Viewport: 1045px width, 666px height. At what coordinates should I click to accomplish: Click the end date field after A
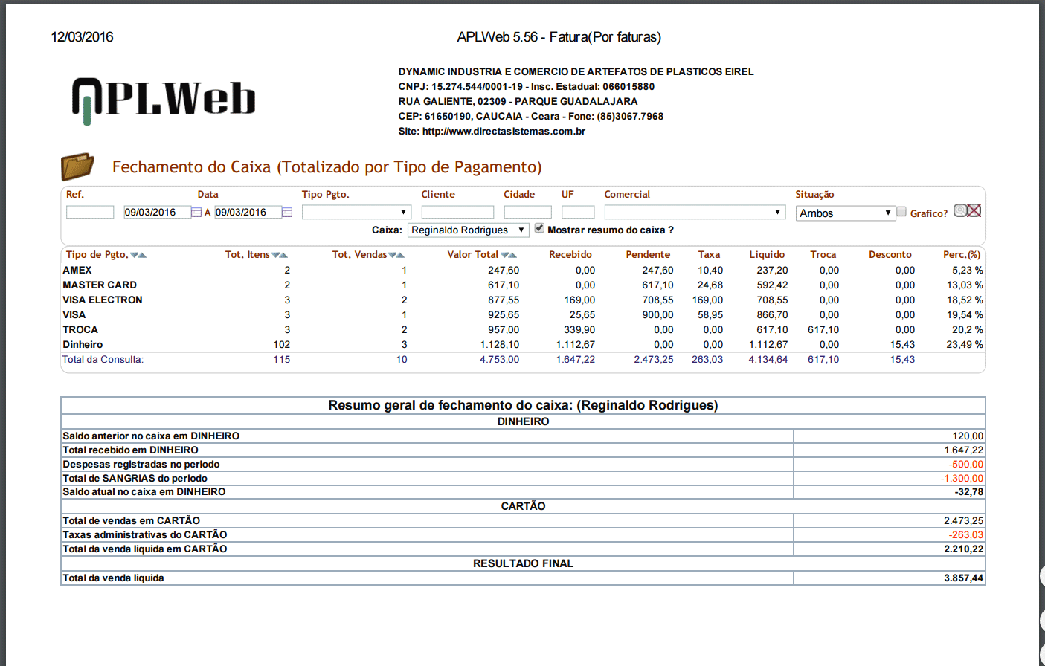(248, 213)
